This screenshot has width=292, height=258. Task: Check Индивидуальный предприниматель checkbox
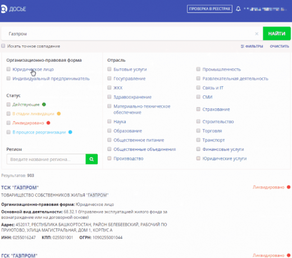(x=8, y=78)
